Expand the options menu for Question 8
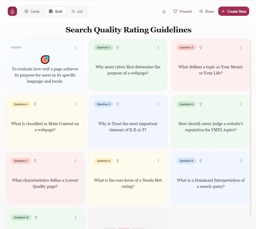The height and width of the screenshot is (229, 256). coord(158,161)
